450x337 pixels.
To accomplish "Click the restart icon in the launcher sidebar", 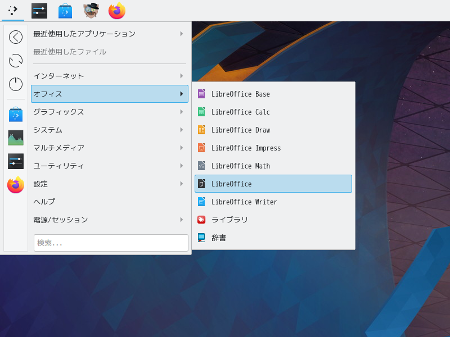I will 16,61.
